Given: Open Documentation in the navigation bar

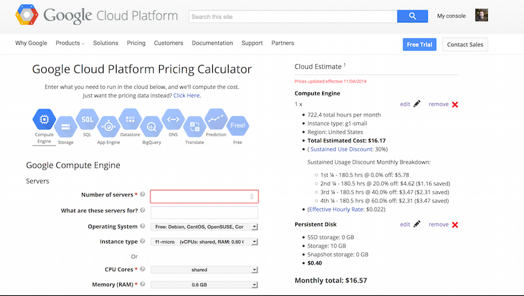Looking at the screenshot, I should tap(212, 43).
